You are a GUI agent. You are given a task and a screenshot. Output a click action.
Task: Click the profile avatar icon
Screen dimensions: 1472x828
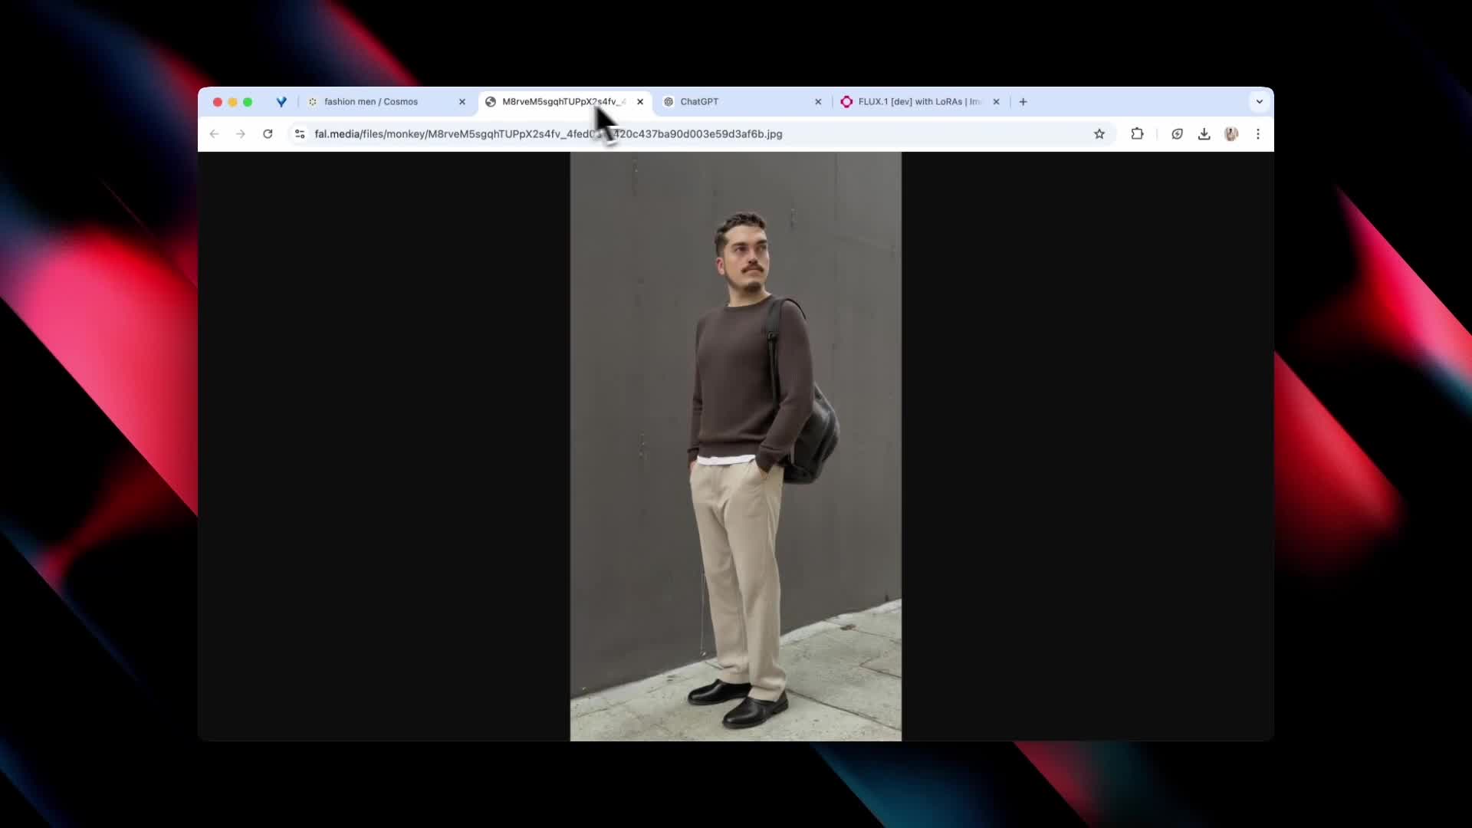[1231, 134]
